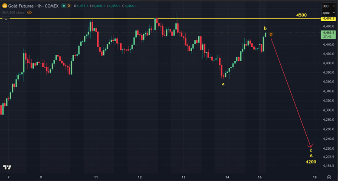The image size is (338, 181).
Task: Show the hidden SMA 200 indicator via eye icon
Action: point(30,13)
